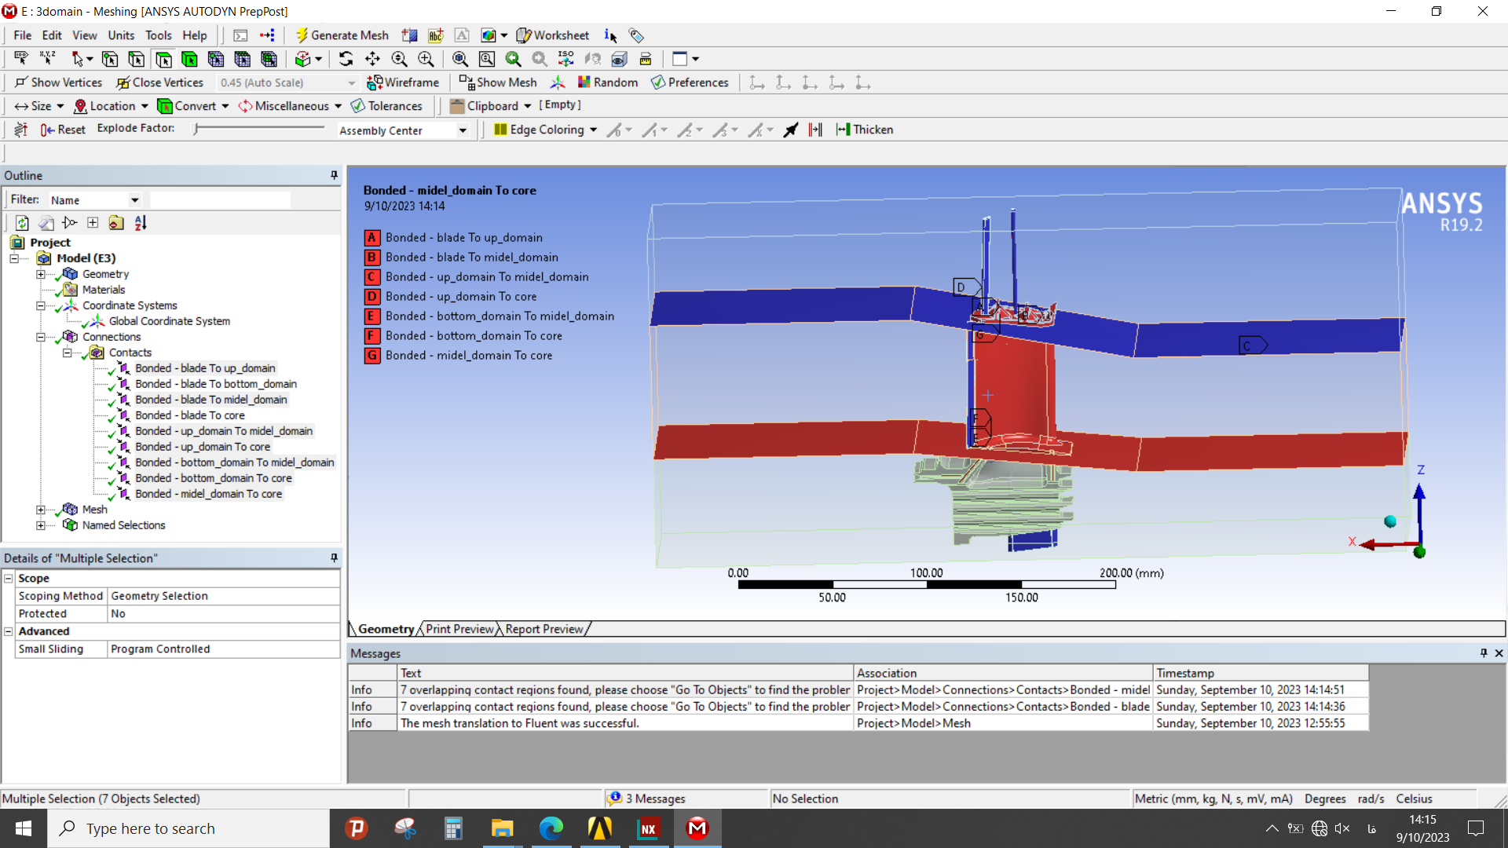Click the Show Coordinate Systems triad icon

pyautogui.click(x=558, y=82)
